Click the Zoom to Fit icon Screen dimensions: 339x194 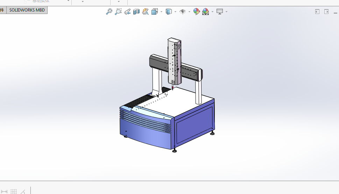109,12
